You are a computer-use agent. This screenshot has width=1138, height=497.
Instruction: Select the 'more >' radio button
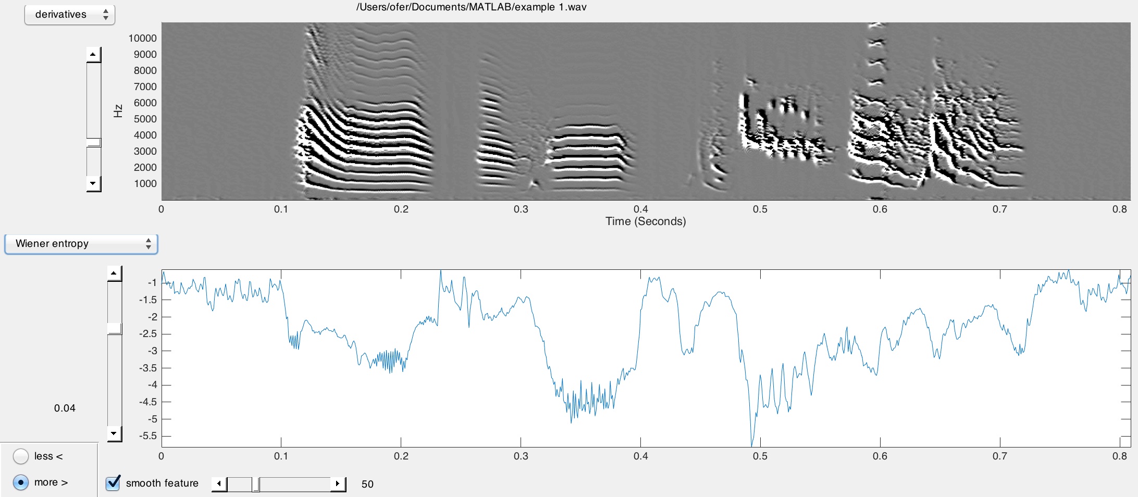pyautogui.click(x=21, y=482)
